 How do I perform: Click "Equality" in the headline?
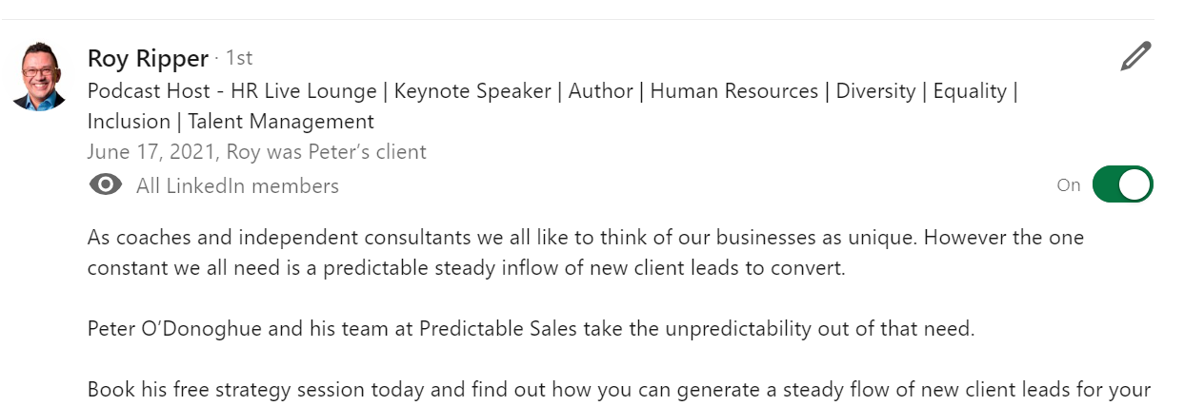pyautogui.click(x=969, y=91)
